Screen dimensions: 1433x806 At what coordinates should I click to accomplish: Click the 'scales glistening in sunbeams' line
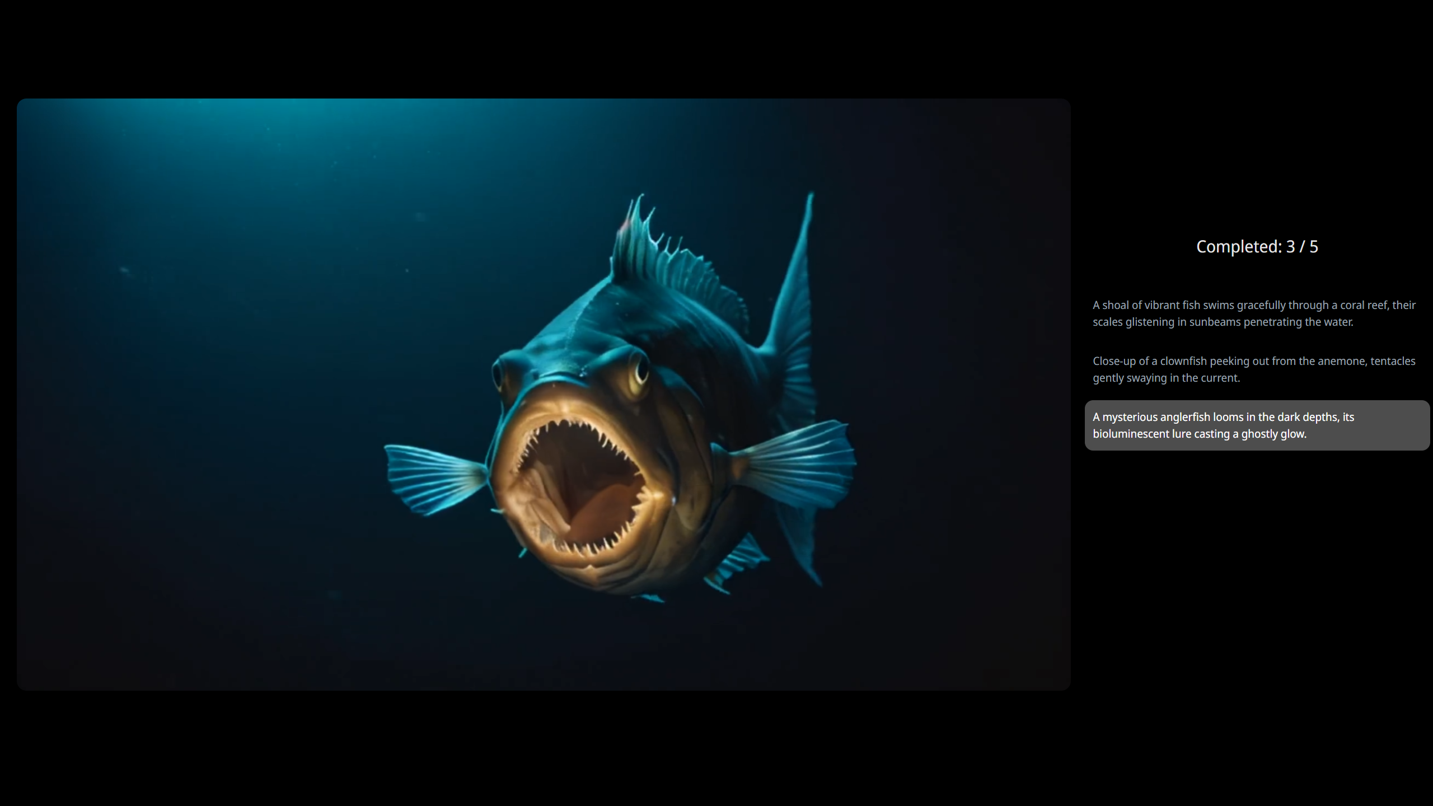[x=1168, y=322]
